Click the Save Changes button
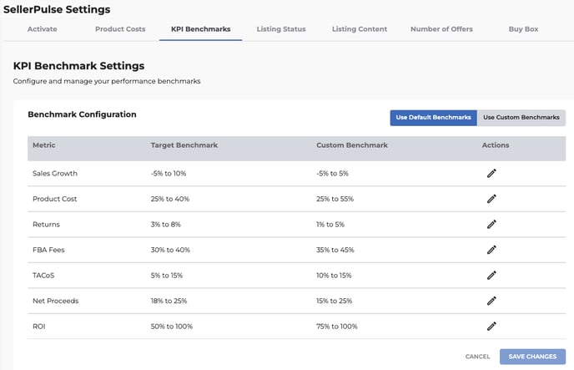This screenshot has width=574, height=370. [x=532, y=357]
